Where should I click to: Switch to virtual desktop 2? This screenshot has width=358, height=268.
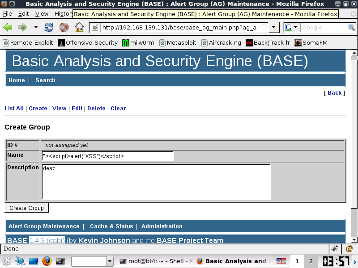(311, 261)
